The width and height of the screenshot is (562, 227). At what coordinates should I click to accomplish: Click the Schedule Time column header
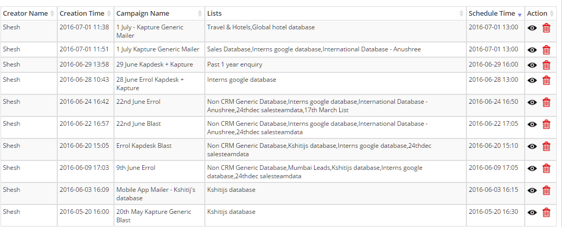(x=495, y=14)
